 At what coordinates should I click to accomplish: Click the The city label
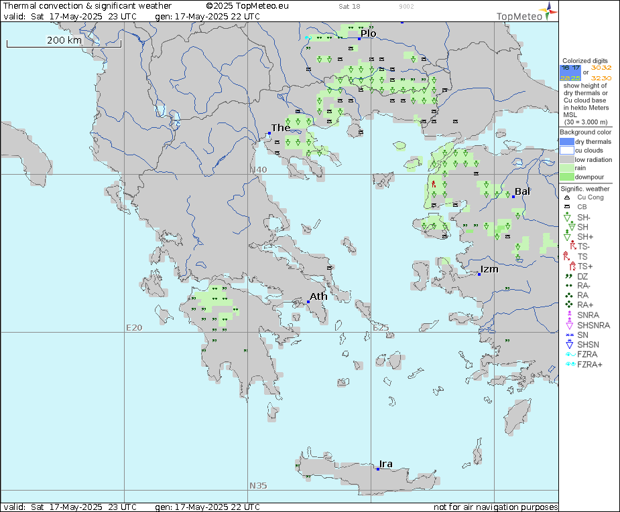click(281, 128)
